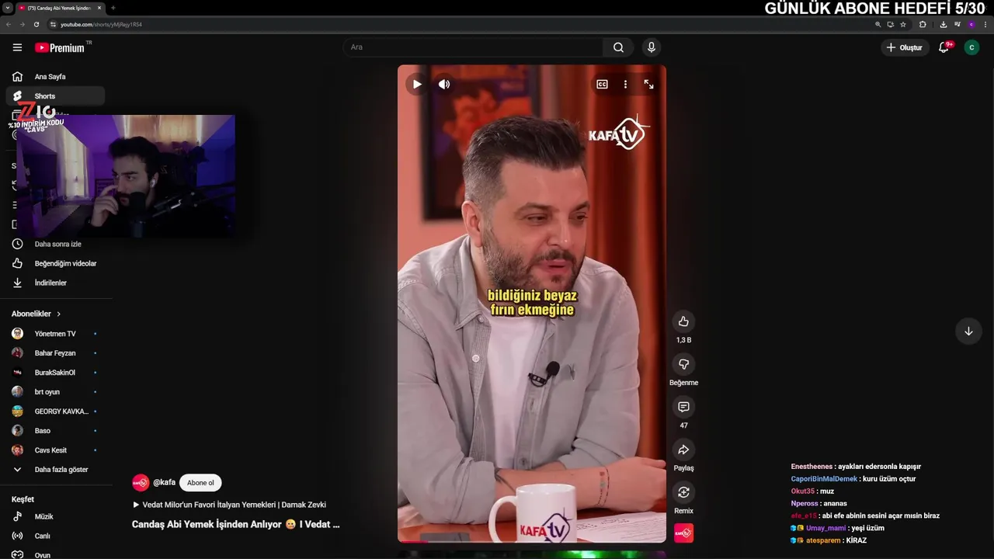Go to Ana Sayfa home

(x=55, y=77)
